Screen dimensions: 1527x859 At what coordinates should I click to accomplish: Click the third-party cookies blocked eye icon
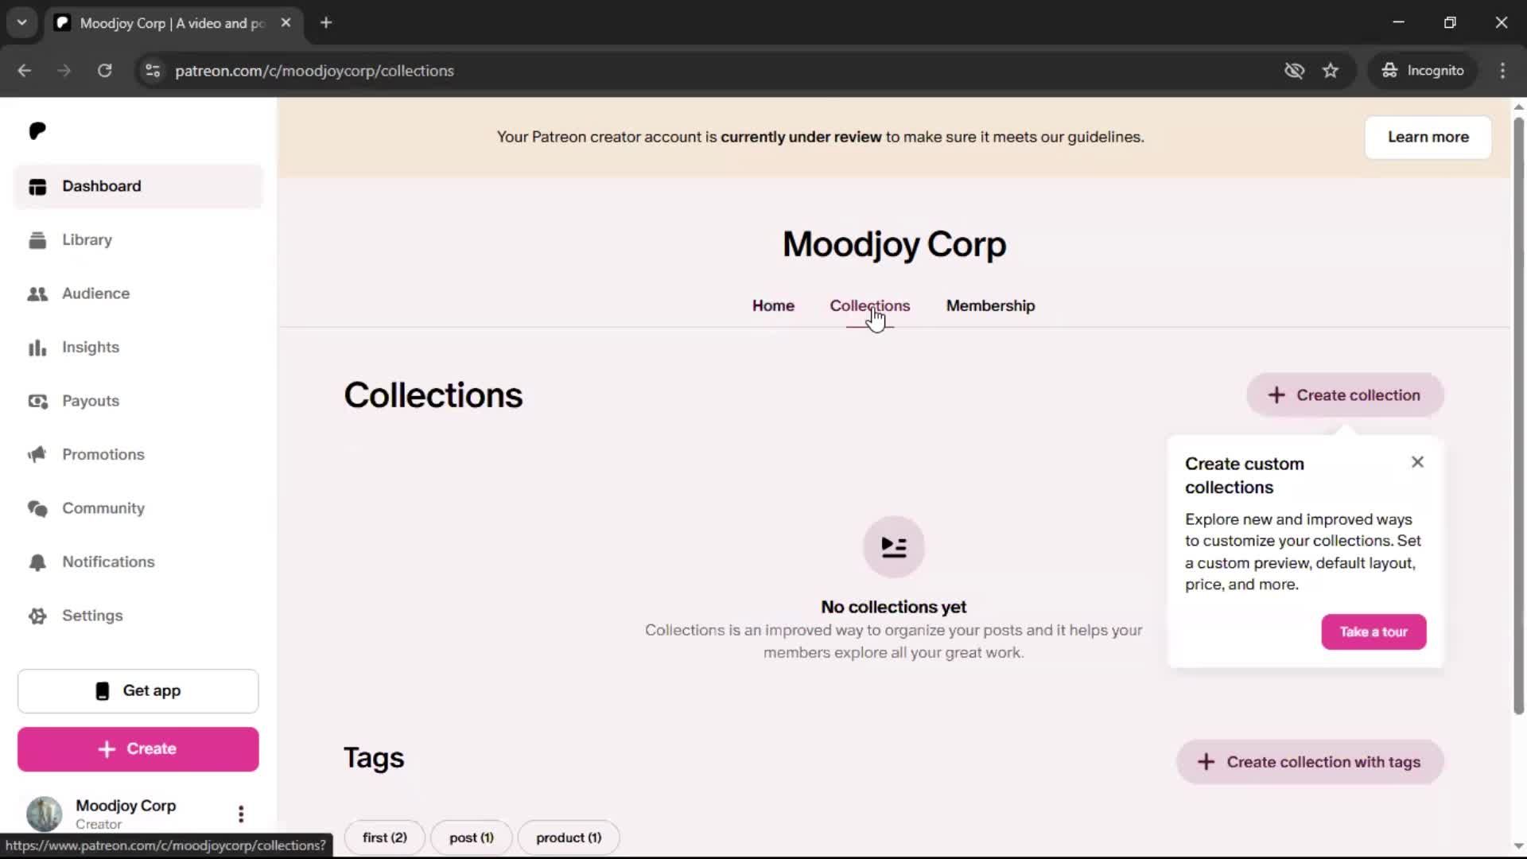pos(1294,71)
